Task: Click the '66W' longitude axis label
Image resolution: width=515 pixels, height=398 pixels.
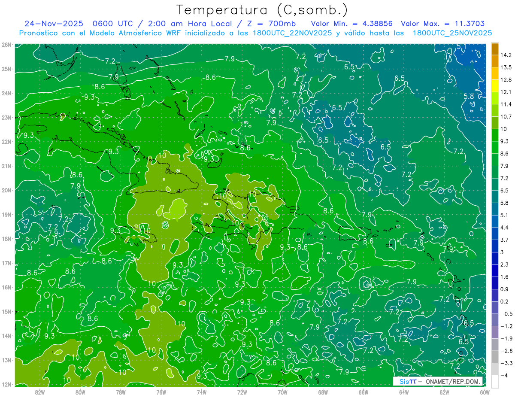Action: pos(364,392)
